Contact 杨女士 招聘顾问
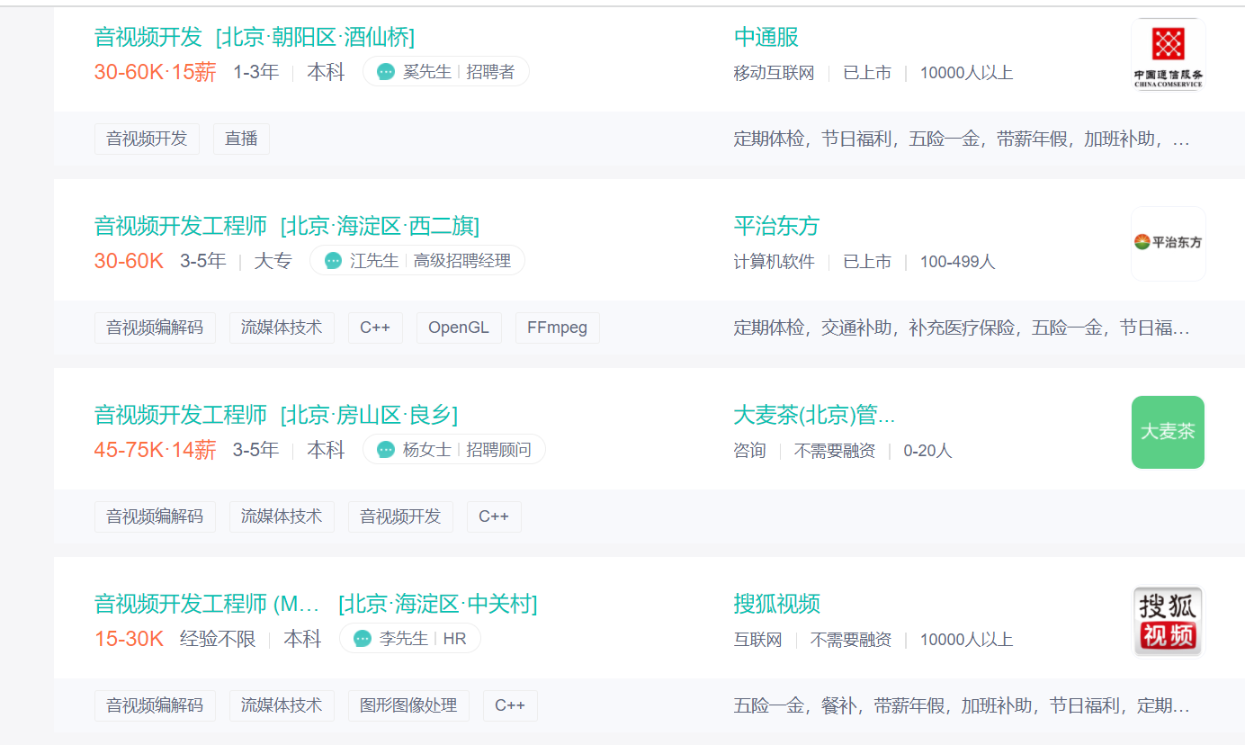 pyautogui.click(x=454, y=450)
